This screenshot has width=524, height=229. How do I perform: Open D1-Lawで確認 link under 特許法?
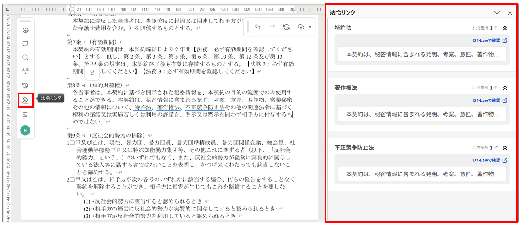click(490, 40)
